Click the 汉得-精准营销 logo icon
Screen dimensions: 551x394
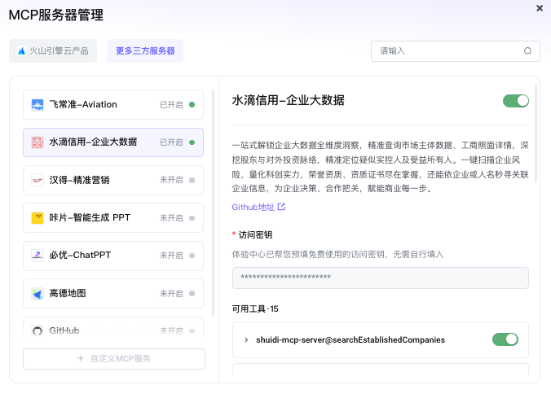pyautogui.click(x=37, y=180)
